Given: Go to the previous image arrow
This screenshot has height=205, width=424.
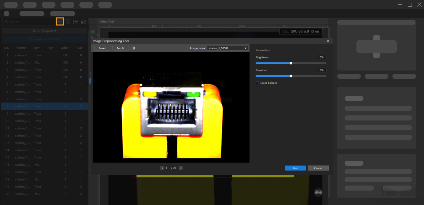Looking at the screenshot, I should pos(162,168).
